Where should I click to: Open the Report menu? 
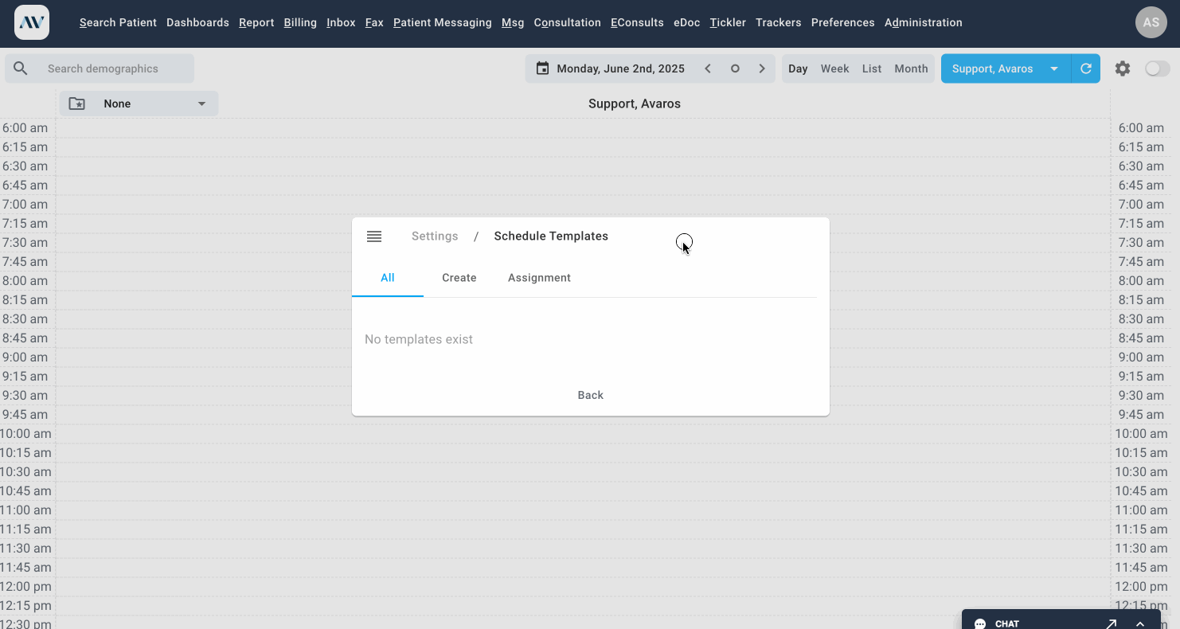tap(256, 22)
